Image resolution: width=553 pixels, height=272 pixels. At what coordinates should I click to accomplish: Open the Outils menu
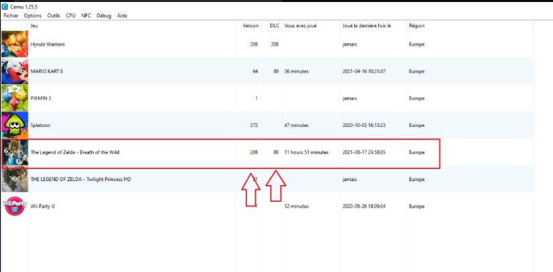point(54,15)
